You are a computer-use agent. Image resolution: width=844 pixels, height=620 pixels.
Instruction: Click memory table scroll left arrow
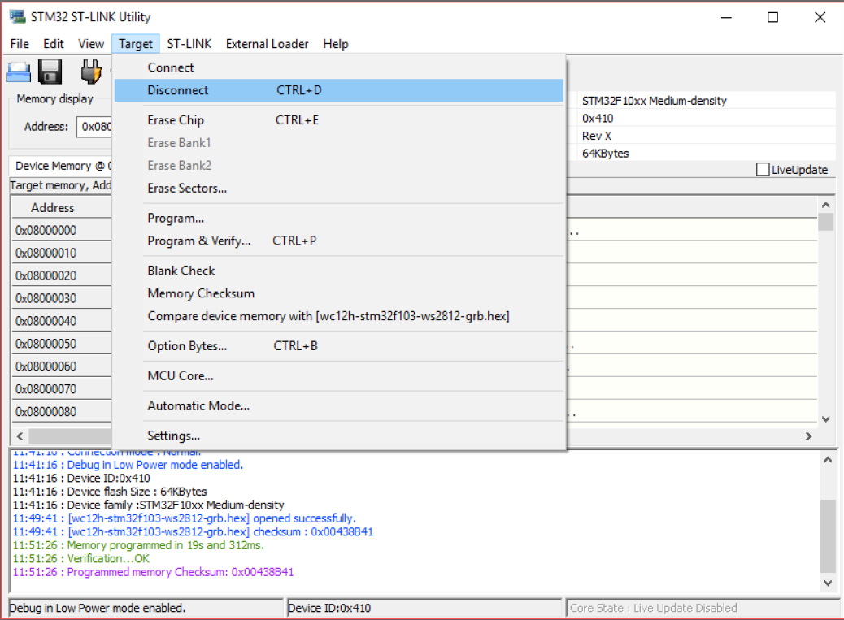tap(20, 436)
